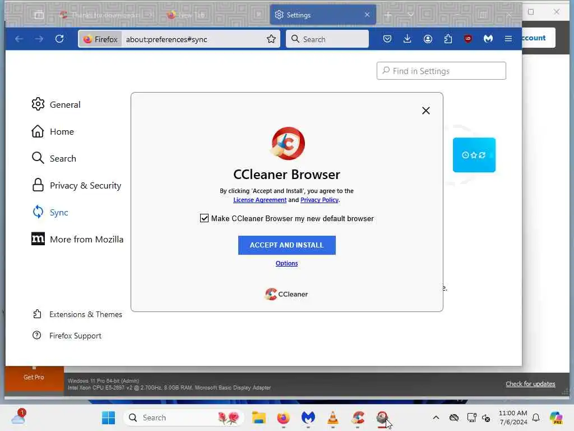The height and width of the screenshot is (431, 574).
Task: Uncheck Make CCleaner Browser my default browser
Action: (x=204, y=218)
